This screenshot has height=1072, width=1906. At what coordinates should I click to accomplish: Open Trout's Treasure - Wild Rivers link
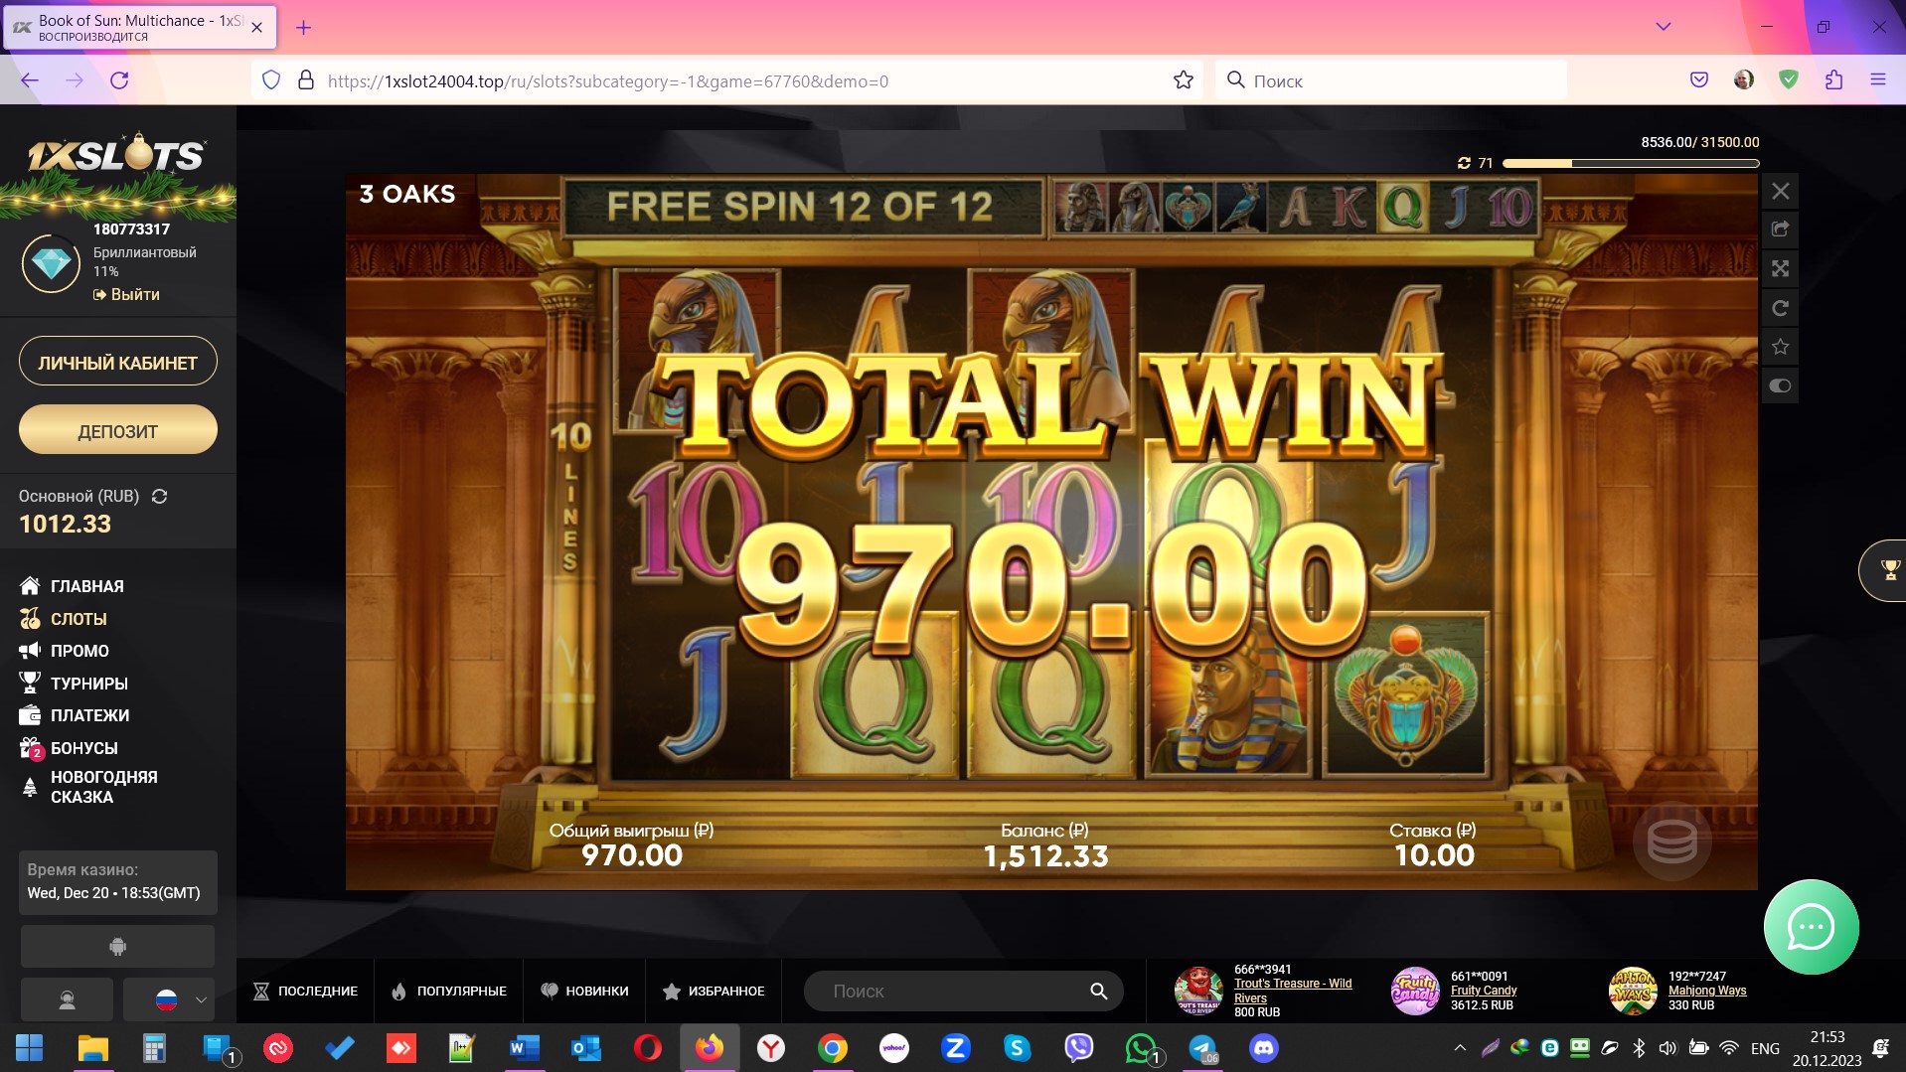coord(1293,991)
